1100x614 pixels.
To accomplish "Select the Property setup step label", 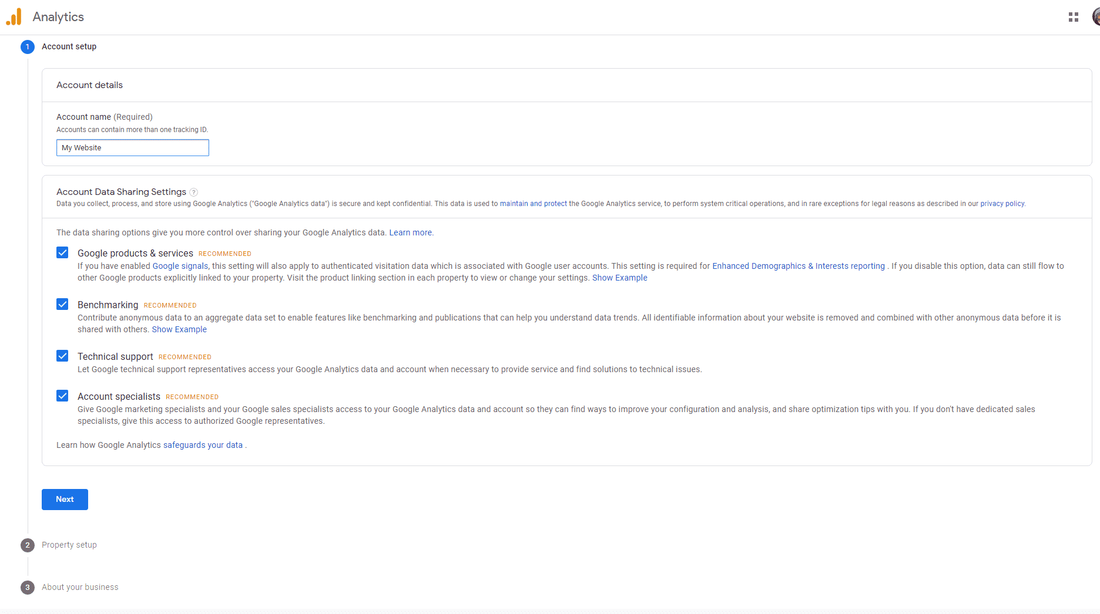I will [69, 545].
